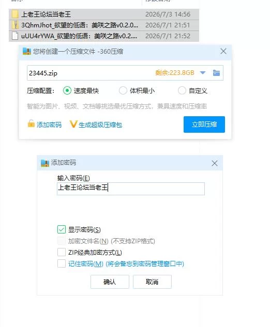Select the uUU4rYWA_欲望的低语 file name

[79, 36]
